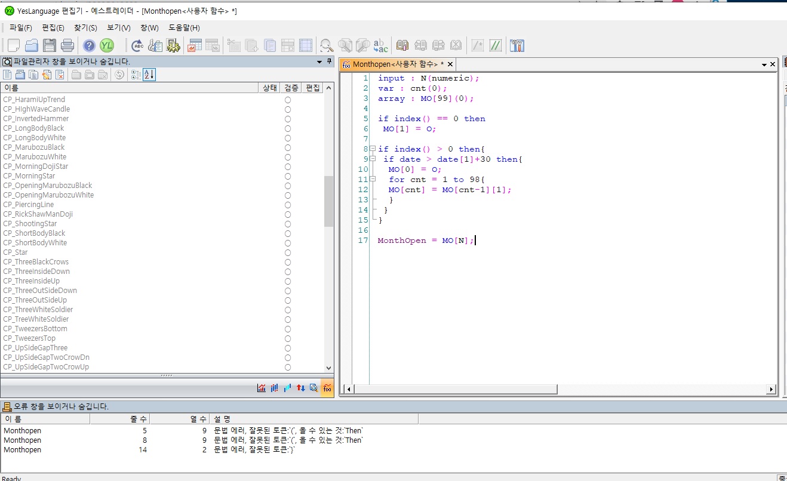787x481 pixels.
Task: Open Help via the blue question mark icon
Action: [x=89, y=45]
